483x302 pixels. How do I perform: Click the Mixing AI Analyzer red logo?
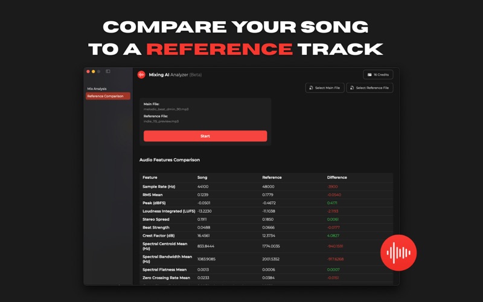pos(141,74)
